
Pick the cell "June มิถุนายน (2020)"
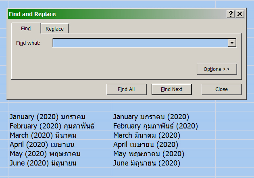[147, 163]
